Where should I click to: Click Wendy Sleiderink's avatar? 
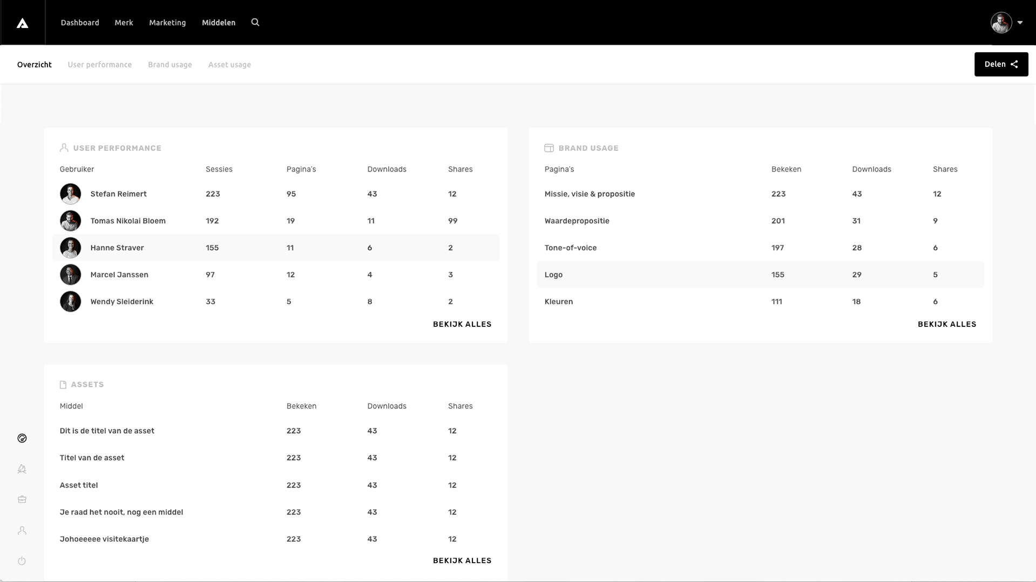70,302
